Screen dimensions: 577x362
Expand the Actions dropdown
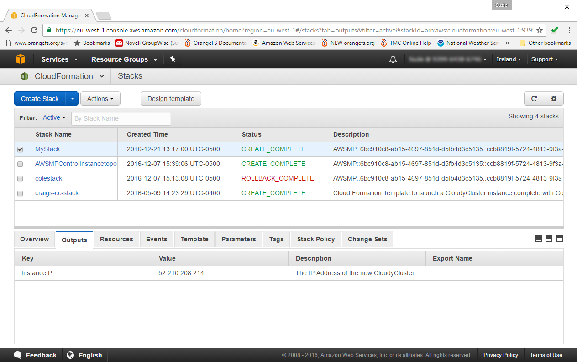(x=100, y=98)
